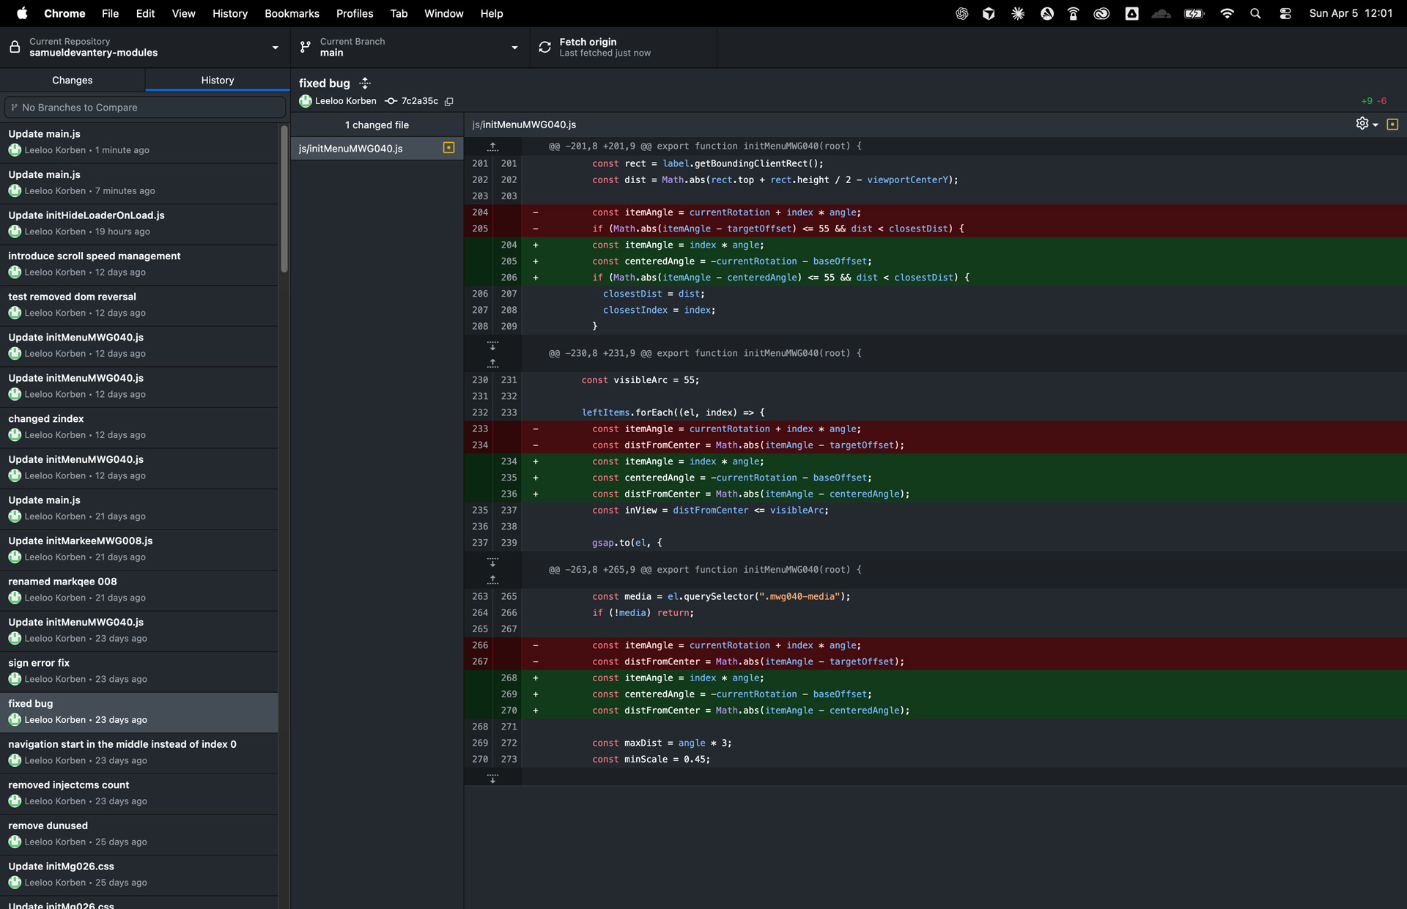Open macOS Control Center toggle icon
The height and width of the screenshot is (909, 1407).
pyautogui.click(x=1285, y=13)
